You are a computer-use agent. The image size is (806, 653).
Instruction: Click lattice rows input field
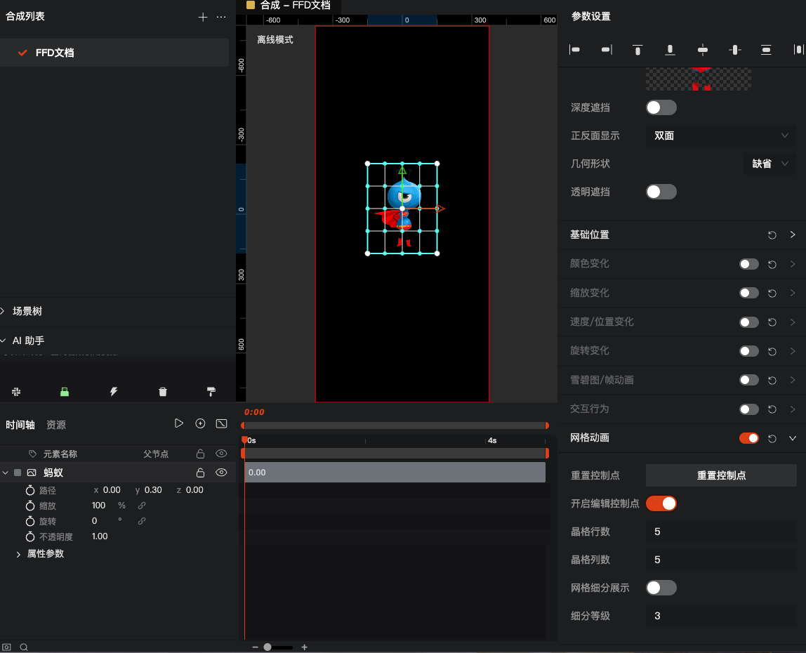tap(721, 532)
